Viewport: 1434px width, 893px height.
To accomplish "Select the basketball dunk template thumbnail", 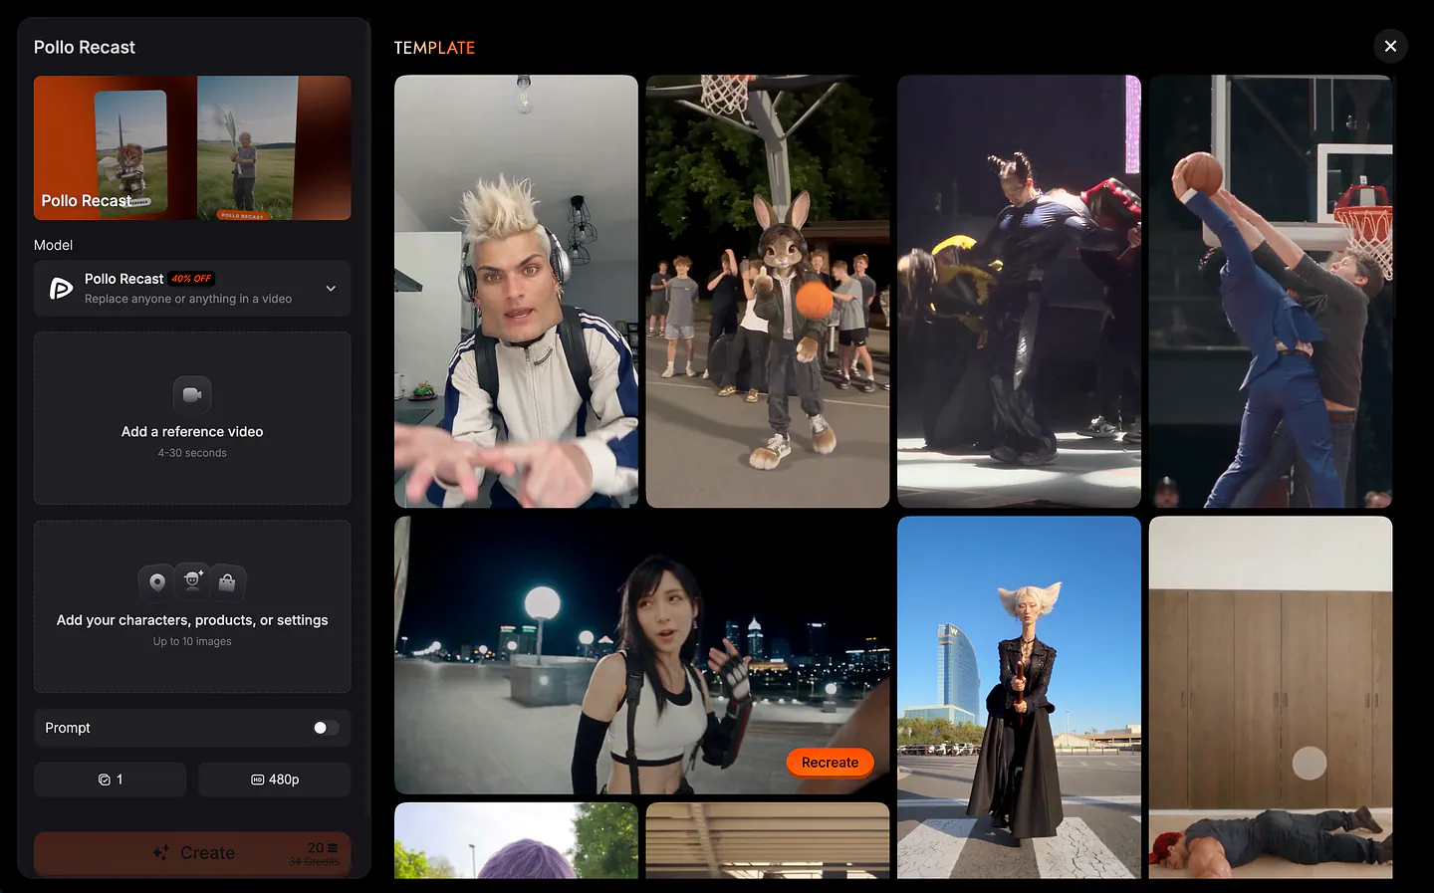I will 1271,291.
